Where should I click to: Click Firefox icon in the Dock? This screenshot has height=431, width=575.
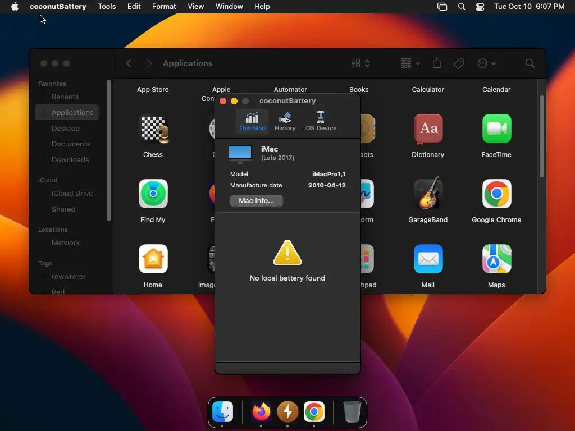pyautogui.click(x=261, y=412)
